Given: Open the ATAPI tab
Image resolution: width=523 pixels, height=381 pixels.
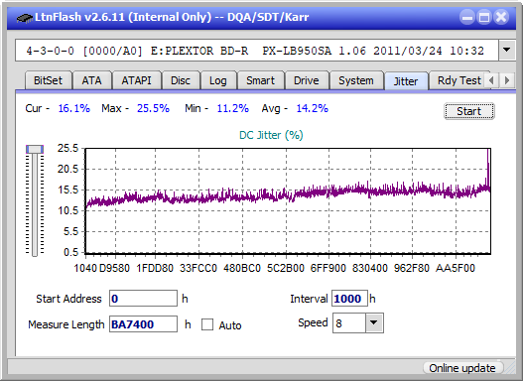Looking at the screenshot, I should click(x=136, y=80).
